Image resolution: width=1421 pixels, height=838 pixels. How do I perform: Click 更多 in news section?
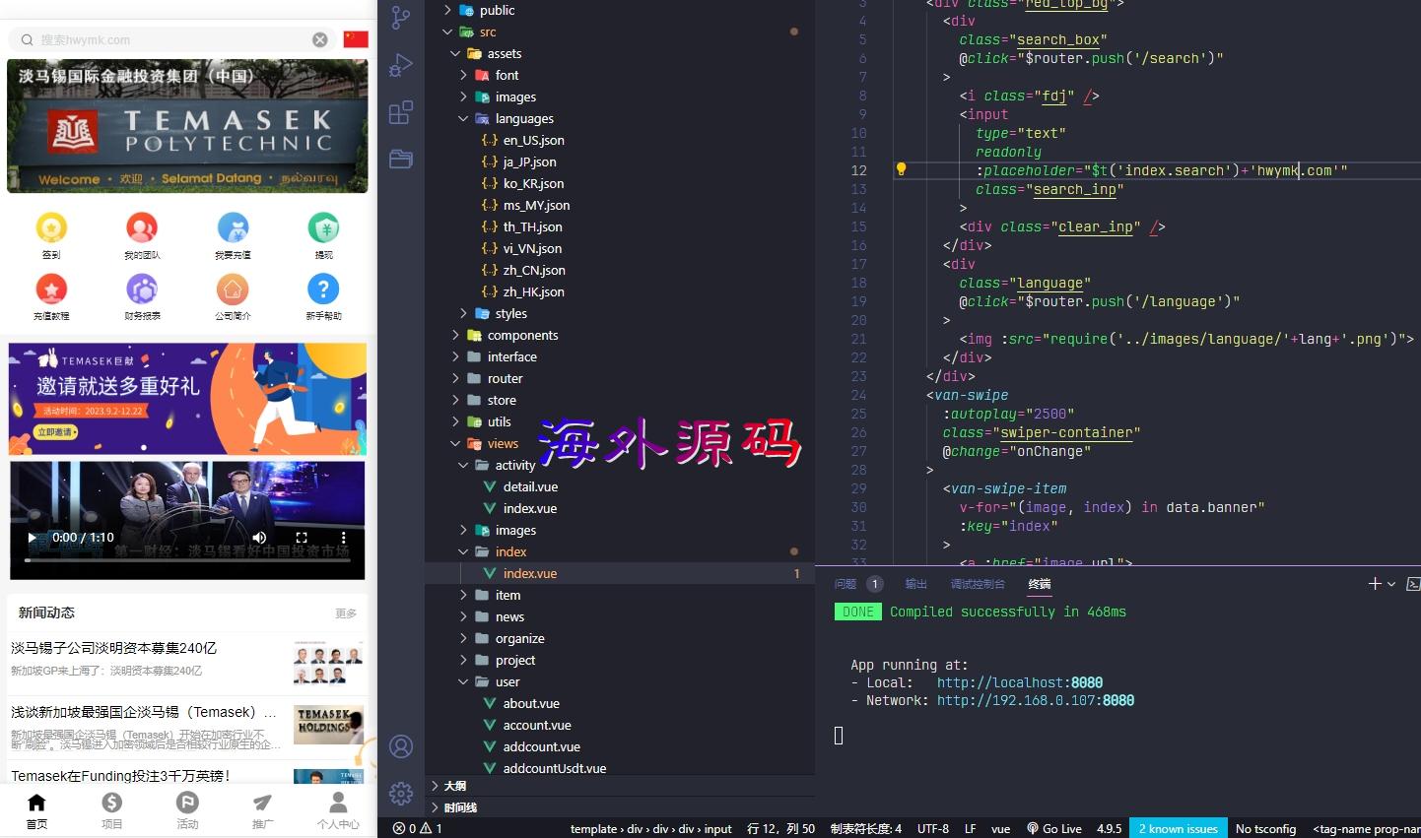click(x=346, y=613)
